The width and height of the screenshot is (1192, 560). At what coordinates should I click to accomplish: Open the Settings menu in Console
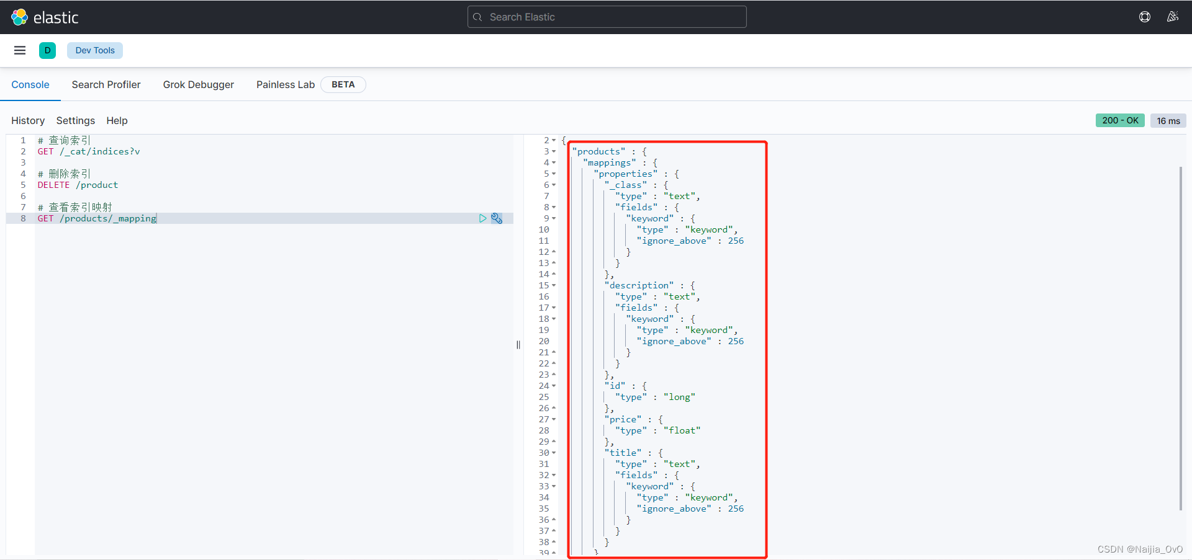(x=75, y=120)
